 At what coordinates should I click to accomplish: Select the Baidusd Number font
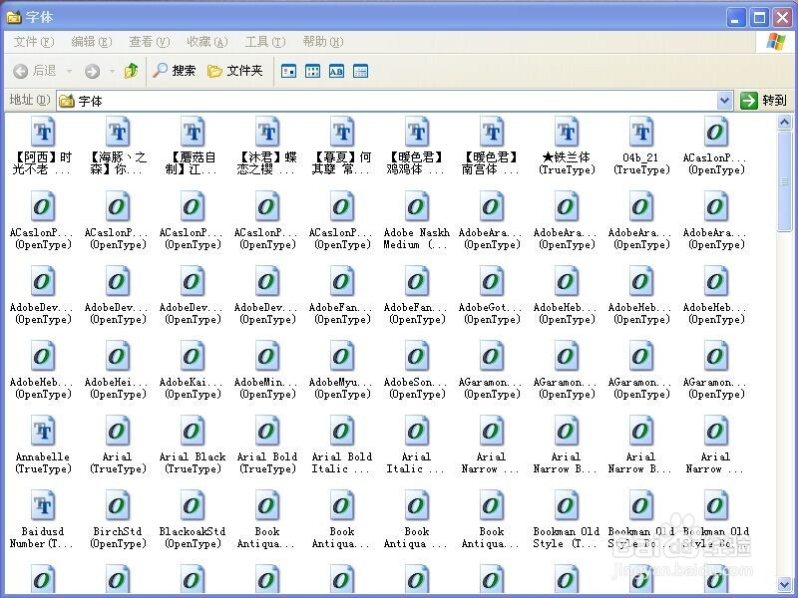[43, 519]
